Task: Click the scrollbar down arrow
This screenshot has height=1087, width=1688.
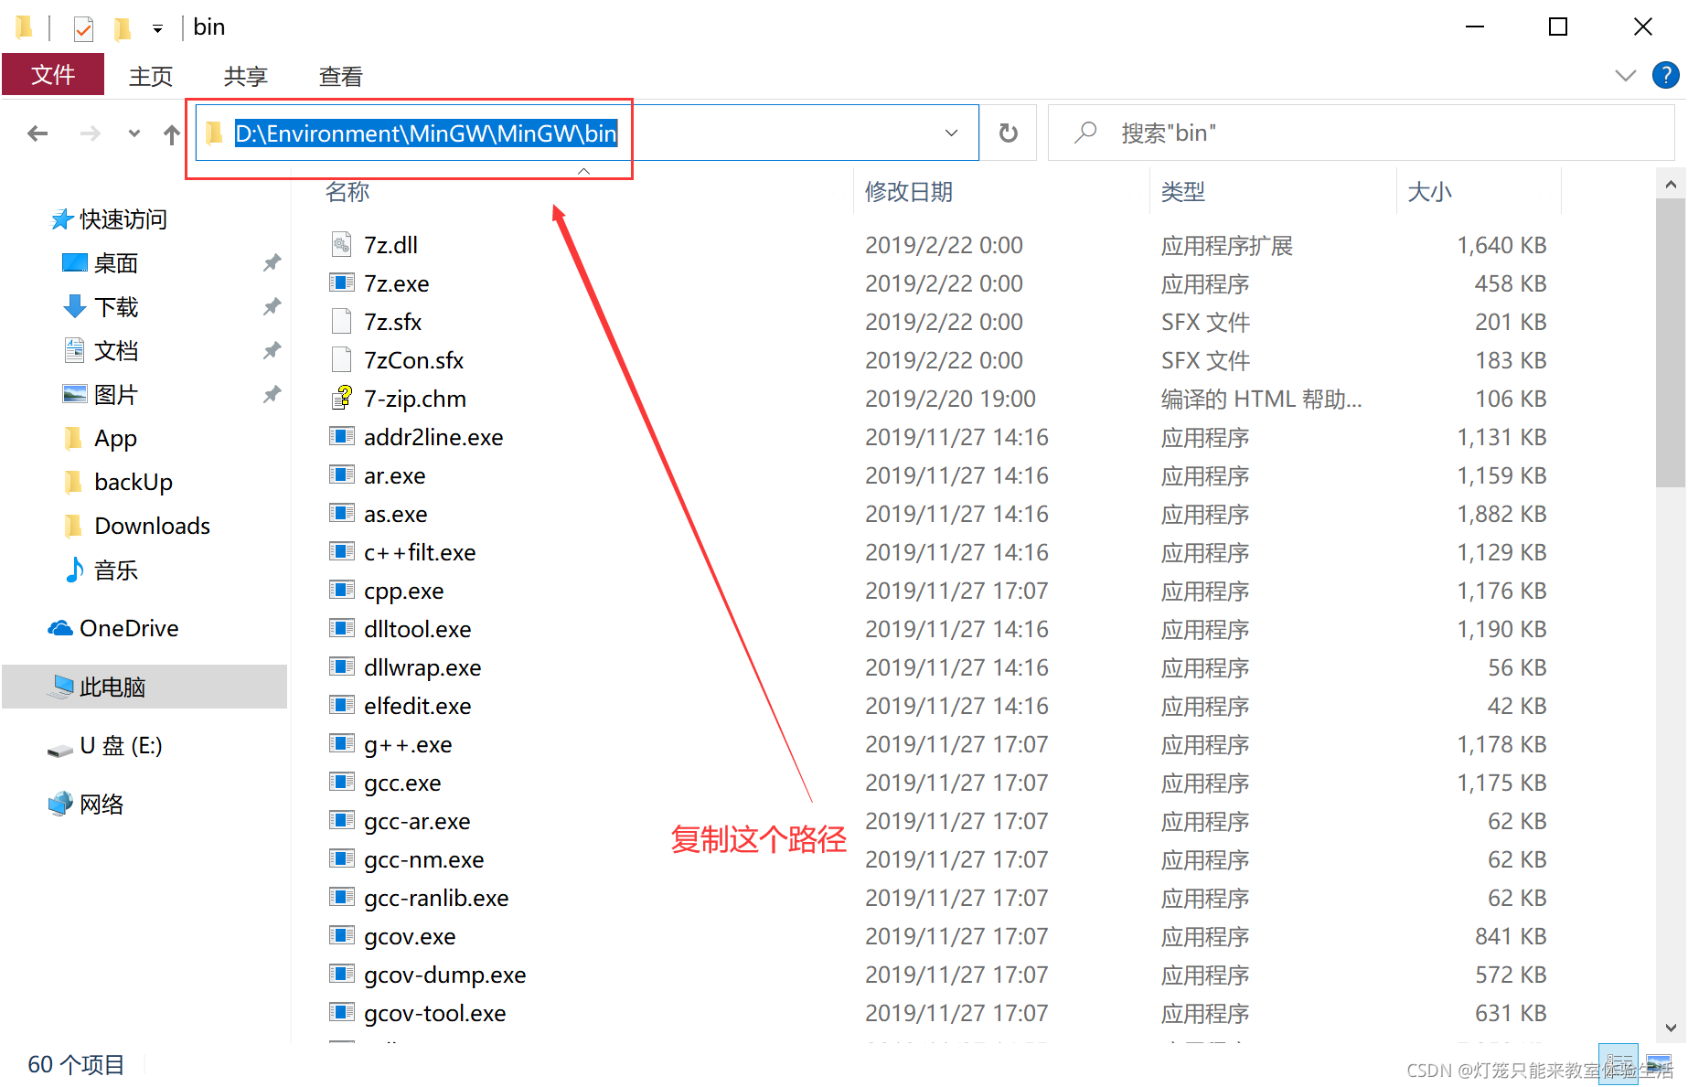Action: pos(1670,1028)
